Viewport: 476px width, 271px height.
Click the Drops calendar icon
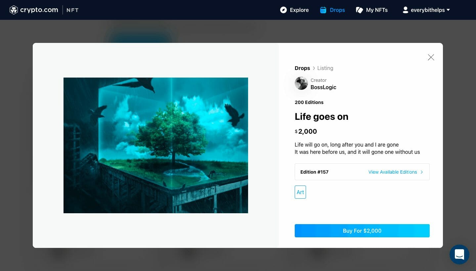[323, 10]
